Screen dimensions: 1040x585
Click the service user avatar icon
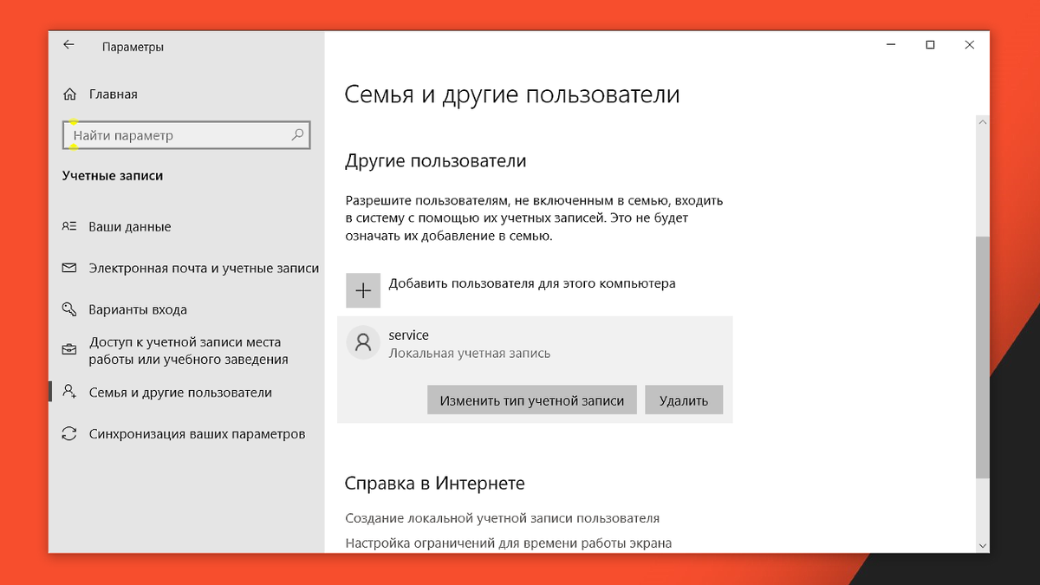(363, 342)
